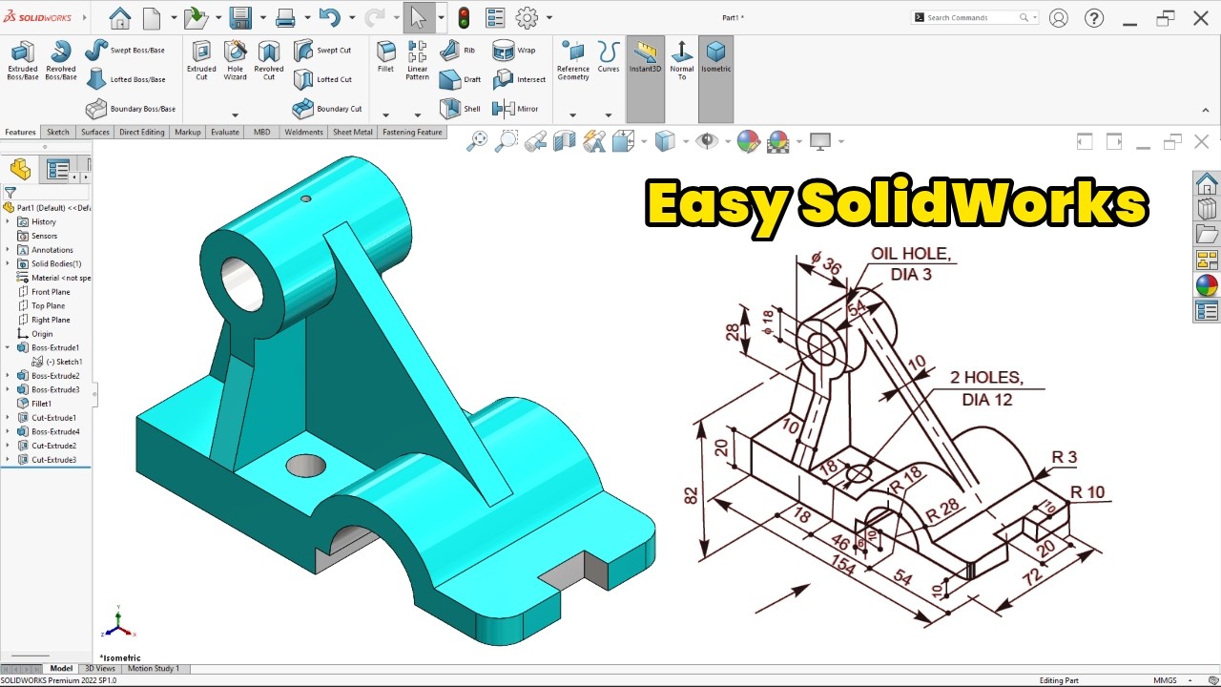The height and width of the screenshot is (687, 1221).
Task: Choose the Lofted Cut tool
Action: click(x=322, y=79)
